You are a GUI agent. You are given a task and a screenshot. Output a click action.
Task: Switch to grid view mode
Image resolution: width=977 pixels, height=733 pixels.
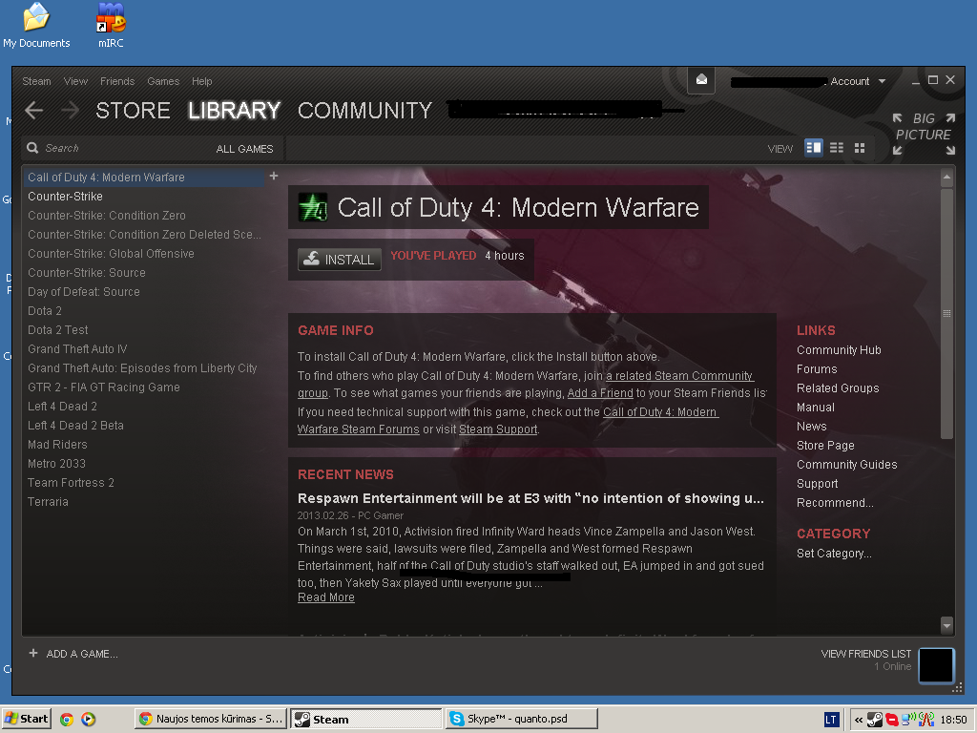[860, 148]
